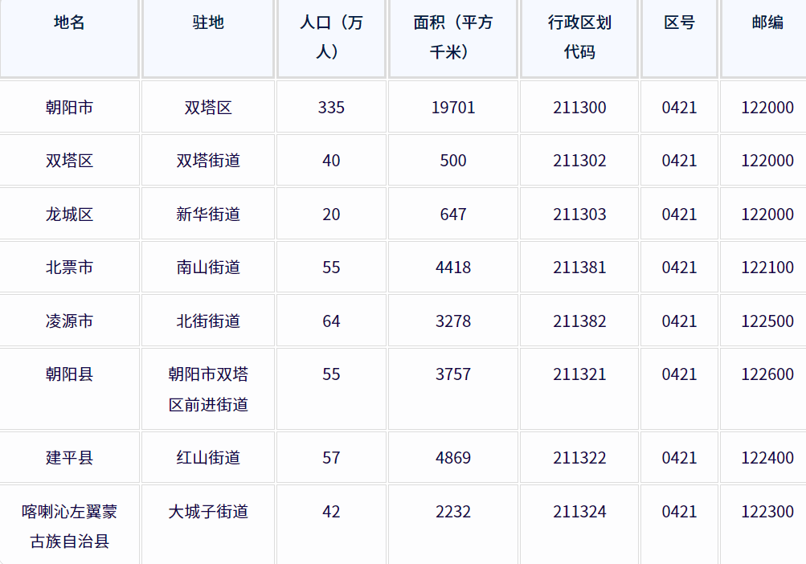
Task: Select the 凌源市 cell
Action: click(x=69, y=321)
